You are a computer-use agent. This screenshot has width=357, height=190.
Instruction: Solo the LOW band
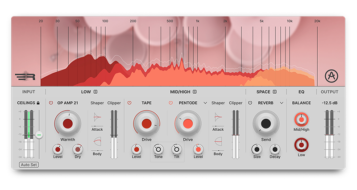(95, 92)
